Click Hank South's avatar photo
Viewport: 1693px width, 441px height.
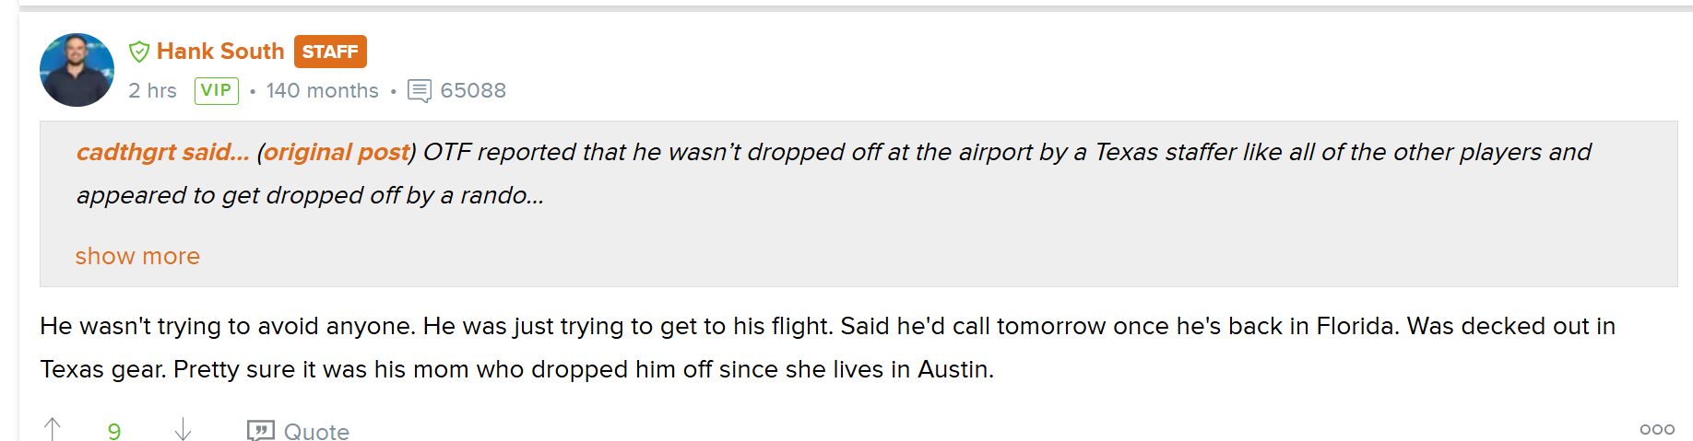point(77,70)
